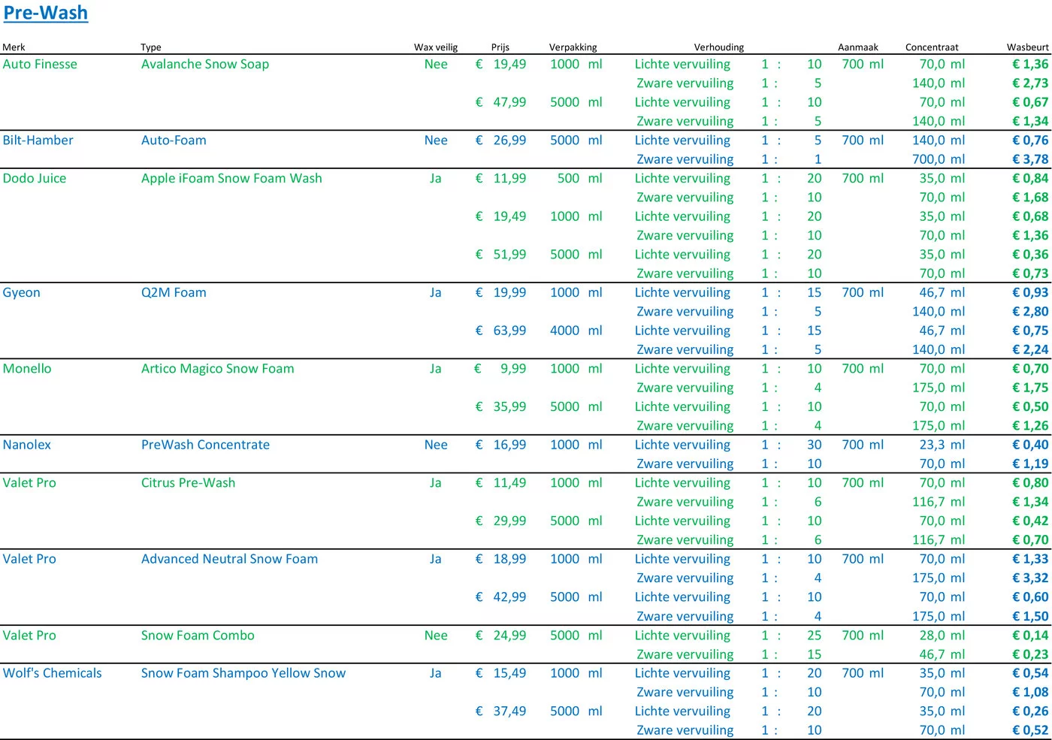1052x740 pixels.
Task: Click Wasbeurt value € 3,32
Action: (1030, 578)
